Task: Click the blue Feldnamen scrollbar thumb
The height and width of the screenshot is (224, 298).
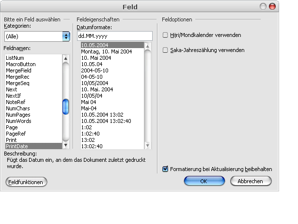Action: coord(65,107)
